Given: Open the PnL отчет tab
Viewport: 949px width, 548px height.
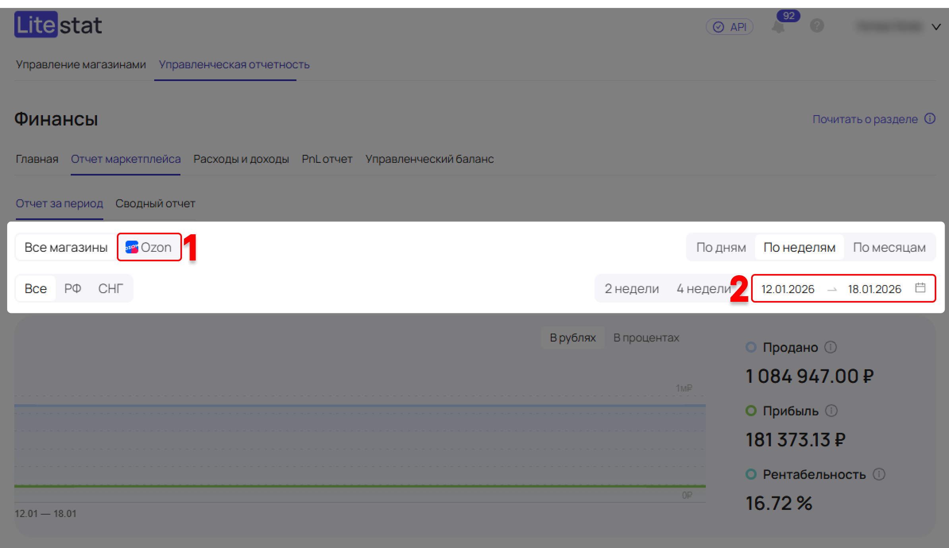Looking at the screenshot, I should coord(327,159).
